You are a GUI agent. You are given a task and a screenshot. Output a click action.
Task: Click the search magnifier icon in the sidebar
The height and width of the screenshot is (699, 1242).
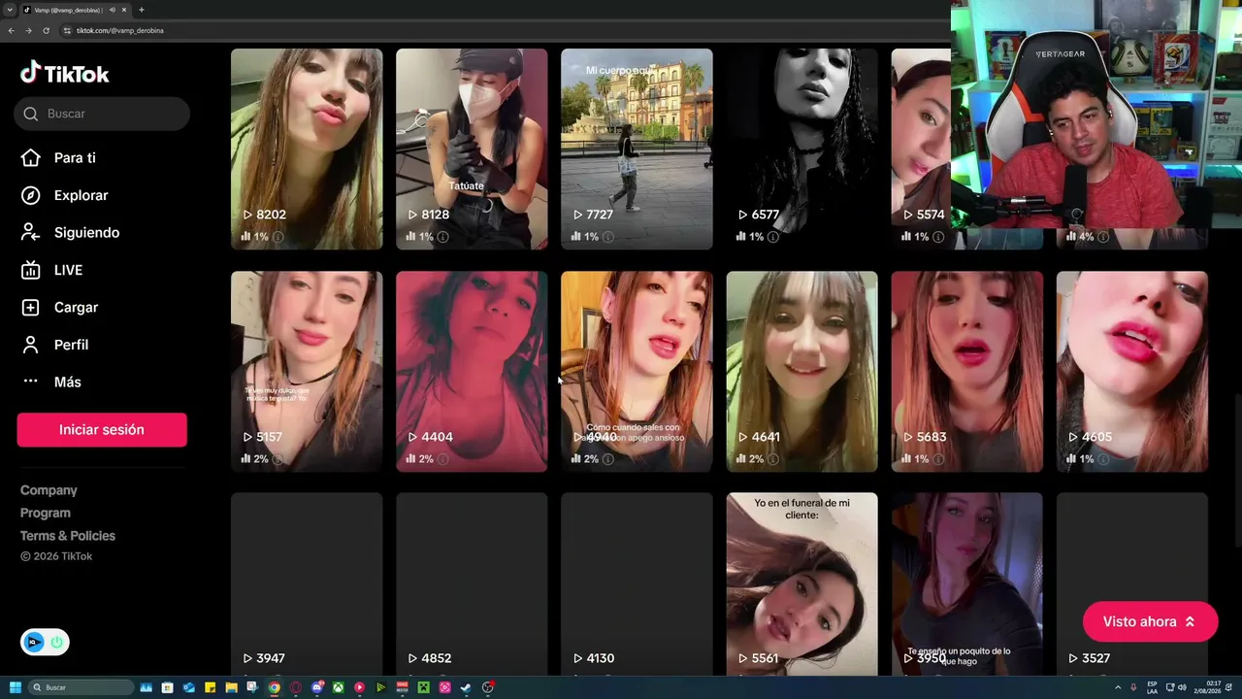(x=31, y=114)
